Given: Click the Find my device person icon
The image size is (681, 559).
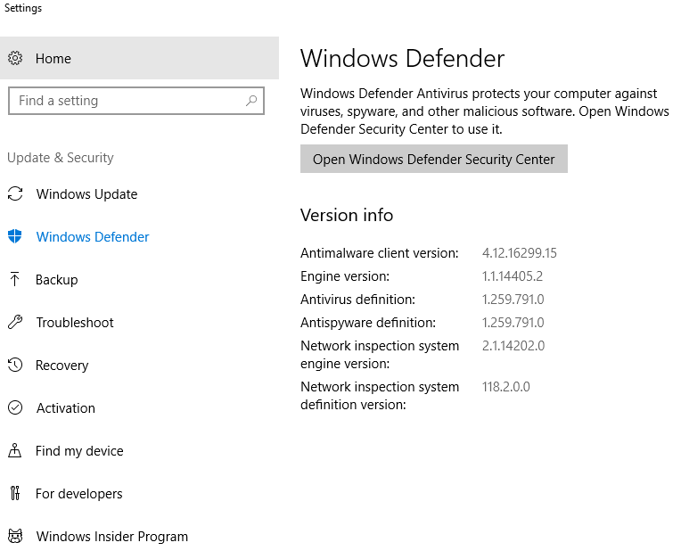Looking at the screenshot, I should pyautogui.click(x=15, y=450).
